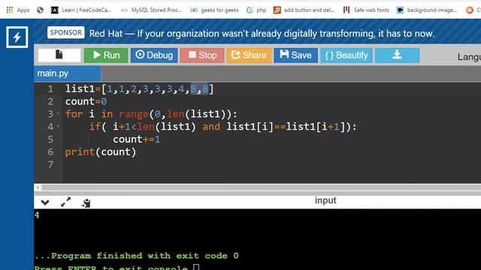Click the editor horizontal scrollbar
The image size is (481, 270).
pyautogui.click(x=261, y=187)
